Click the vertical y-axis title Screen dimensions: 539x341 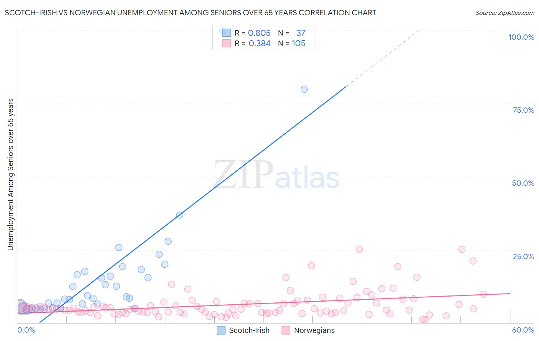click(10, 174)
